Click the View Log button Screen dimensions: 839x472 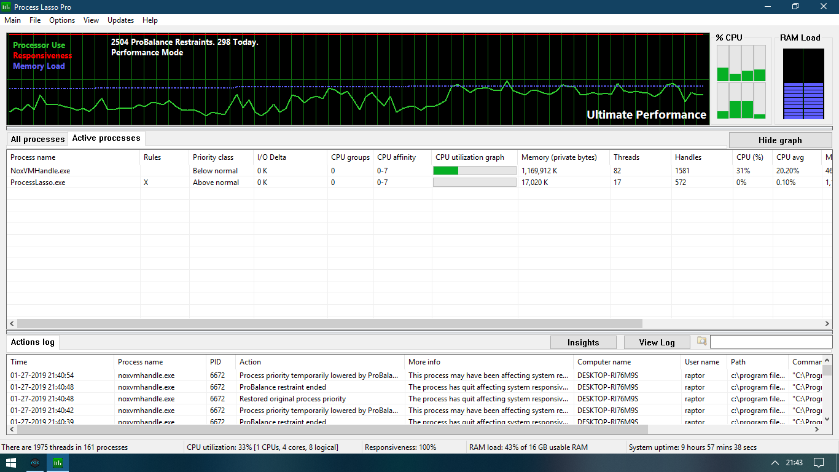click(657, 342)
